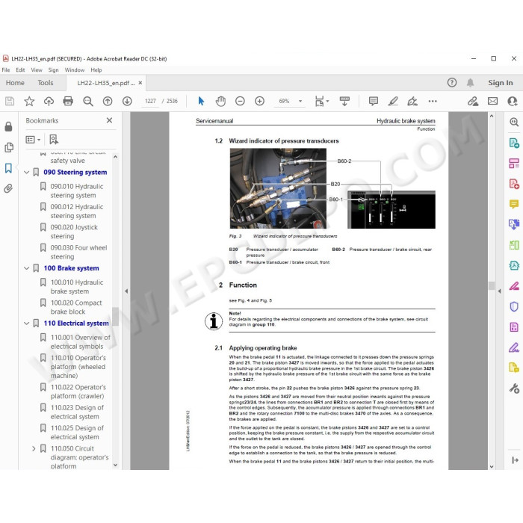Close the LH22-LH35_en.pdf tab
This screenshot has width=523, height=523.
coord(140,83)
